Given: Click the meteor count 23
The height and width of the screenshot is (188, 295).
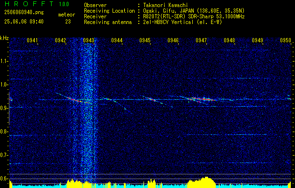Looking at the screenshot, I should [x=68, y=22].
